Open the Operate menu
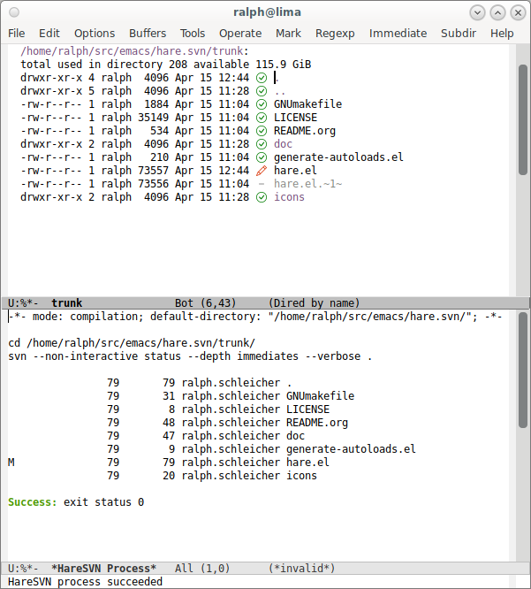 pyautogui.click(x=240, y=34)
